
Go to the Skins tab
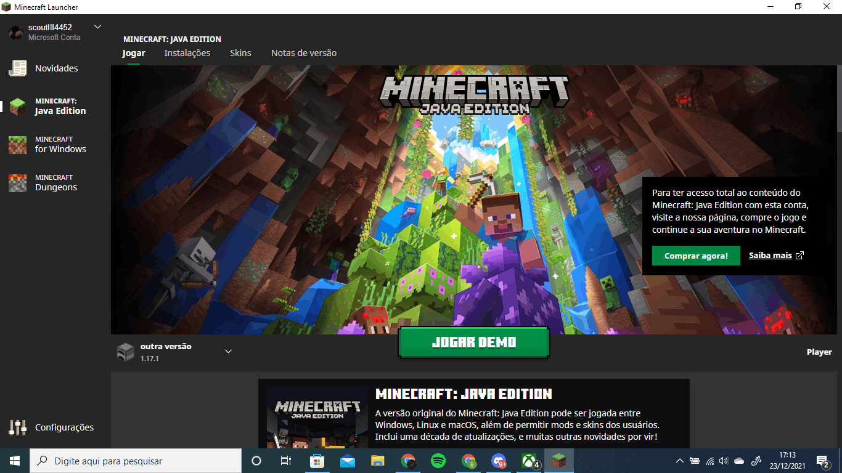(x=240, y=53)
